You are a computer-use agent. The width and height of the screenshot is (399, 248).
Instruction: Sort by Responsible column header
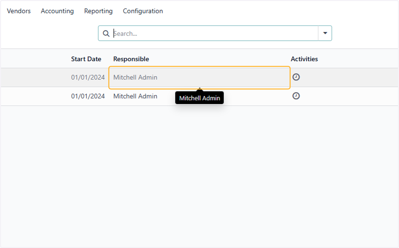pyautogui.click(x=131, y=59)
